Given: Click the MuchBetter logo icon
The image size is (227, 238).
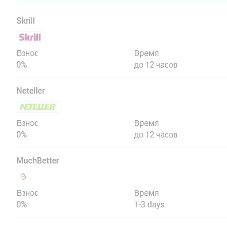Looking at the screenshot, I should point(23,177).
